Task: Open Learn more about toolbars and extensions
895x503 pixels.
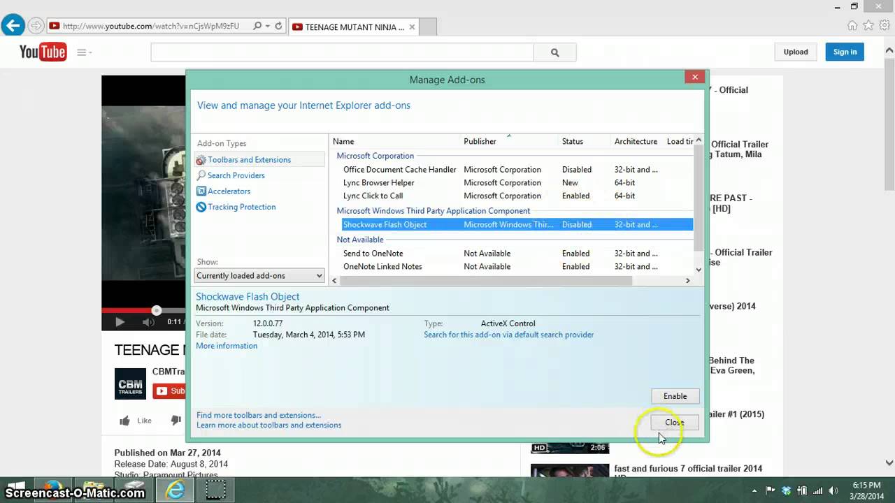Action: [x=268, y=425]
